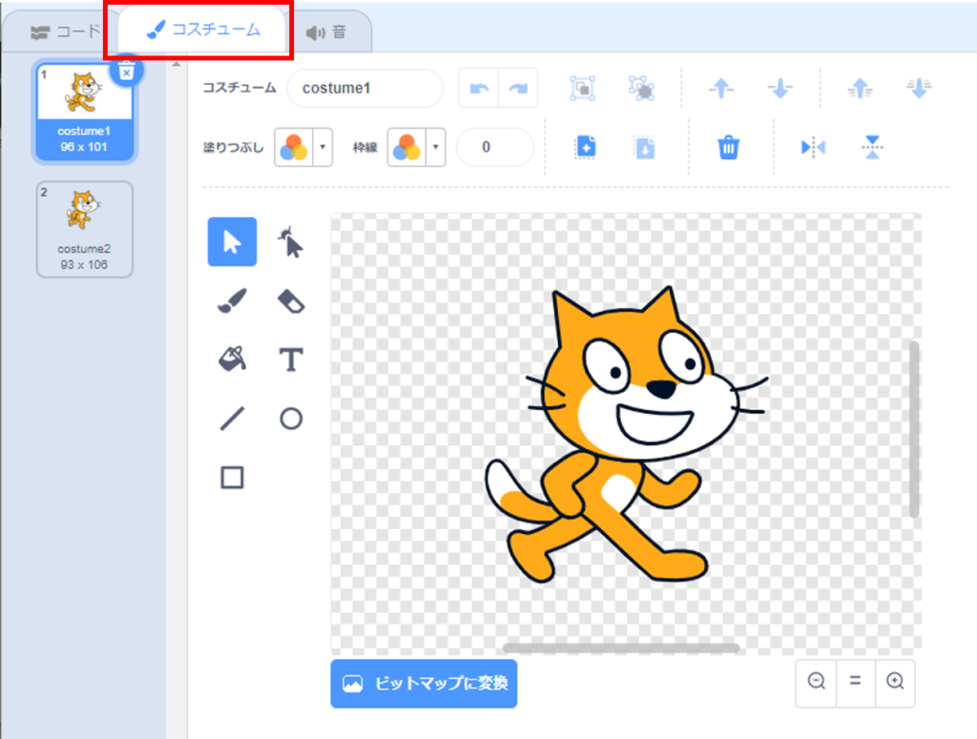Select the Reshape tool

(x=290, y=241)
